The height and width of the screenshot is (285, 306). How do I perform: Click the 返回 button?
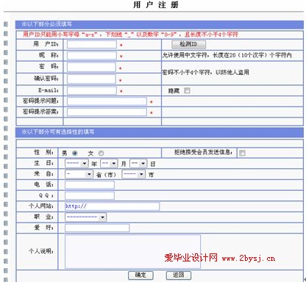(179, 275)
